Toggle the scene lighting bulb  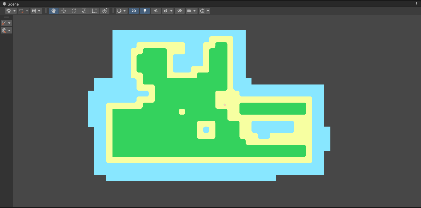[145, 10]
